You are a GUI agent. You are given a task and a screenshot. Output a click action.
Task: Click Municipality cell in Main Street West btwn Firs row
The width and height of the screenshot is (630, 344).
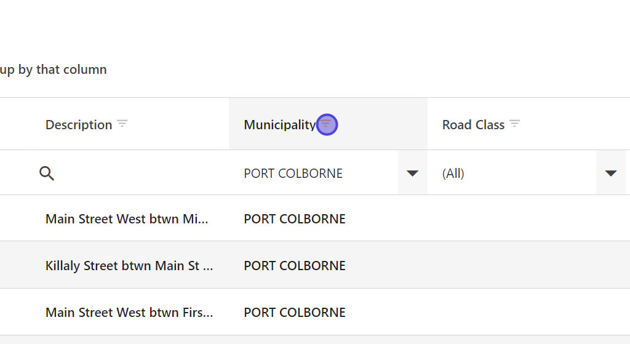[295, 313]
